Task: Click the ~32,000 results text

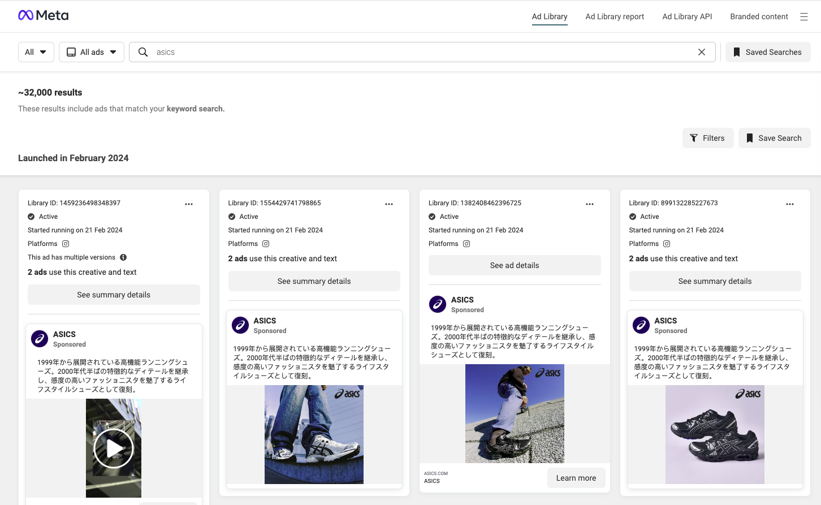Action: click(x=50, y=92)
